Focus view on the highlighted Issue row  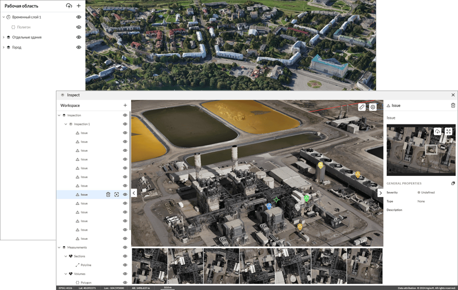click(x=116, y=195)
